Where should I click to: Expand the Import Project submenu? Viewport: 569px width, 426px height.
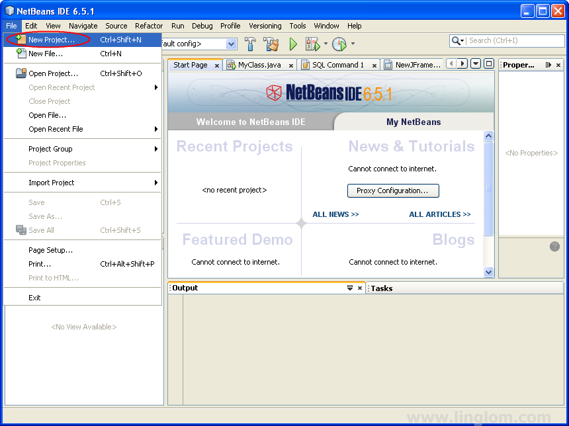[x=156, y=183]
